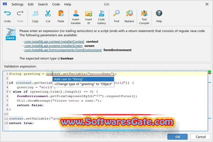Choose Change type of "greeting" to "Object"
The width and height of the screenshot is (213, 142).
point(83,84)
